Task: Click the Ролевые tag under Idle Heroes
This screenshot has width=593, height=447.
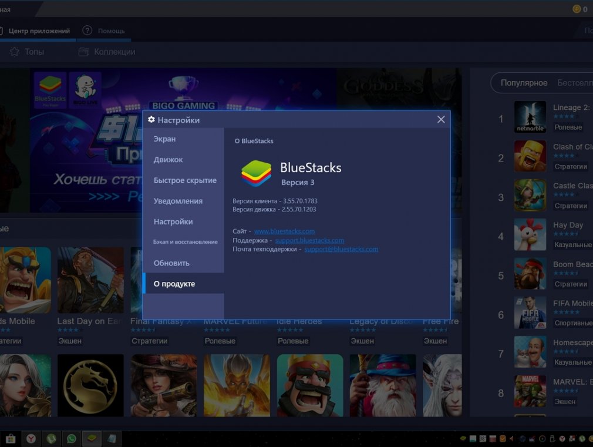Action: (x=293, y=341)
